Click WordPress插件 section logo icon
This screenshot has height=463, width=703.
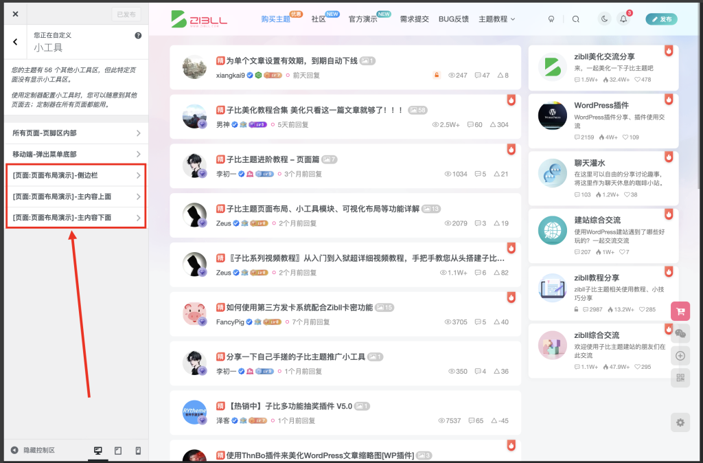[553, 115]
